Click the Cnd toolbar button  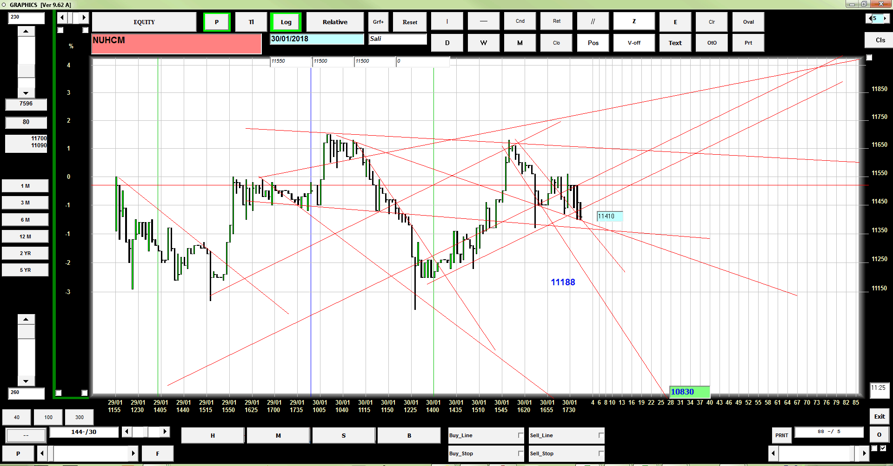(x=520, y=21)
